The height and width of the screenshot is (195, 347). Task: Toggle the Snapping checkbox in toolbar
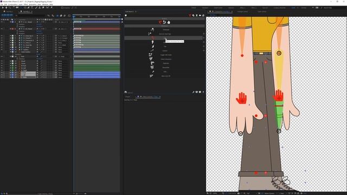point(62,8)
